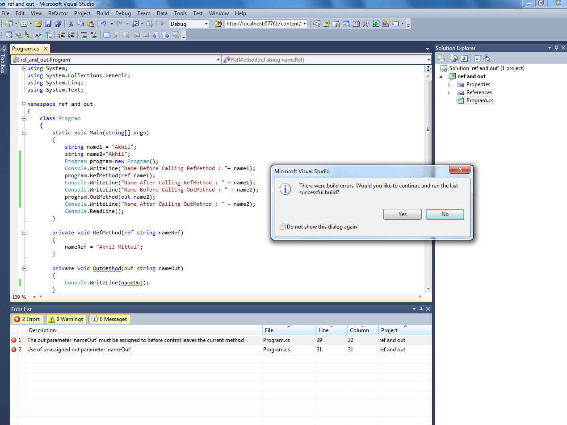Select the Program.cs editor tab
This screenshot has width=567, height=425.
(x=25, y=49)
